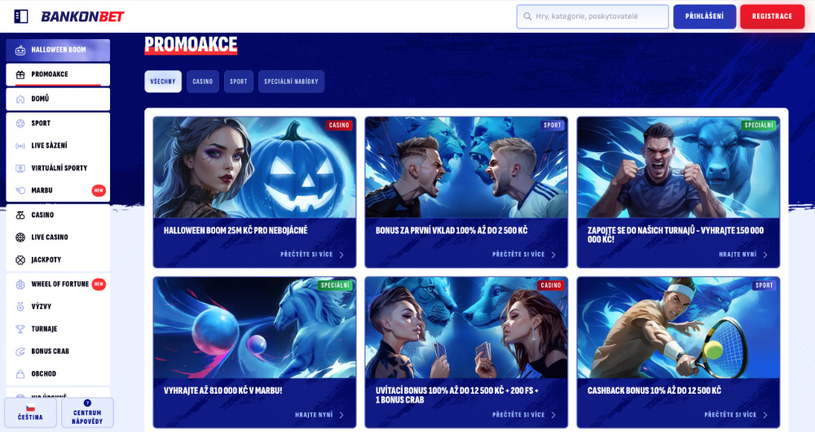This screenshot has width=815, height=432.
Task: Click the Obchod shopping bag icon
Action: [x=20, y=373]
